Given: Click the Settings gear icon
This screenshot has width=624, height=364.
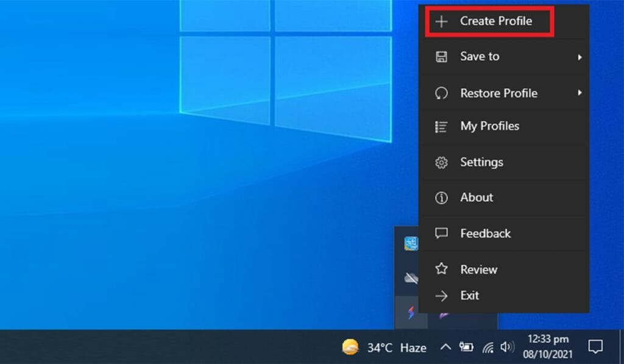Looking at the screenshot, I should [x=441, y=163].
